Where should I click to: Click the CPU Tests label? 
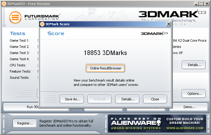pos(18,65)
